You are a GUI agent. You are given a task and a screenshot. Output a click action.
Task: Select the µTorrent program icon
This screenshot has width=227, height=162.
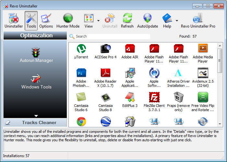click(81, 51)
